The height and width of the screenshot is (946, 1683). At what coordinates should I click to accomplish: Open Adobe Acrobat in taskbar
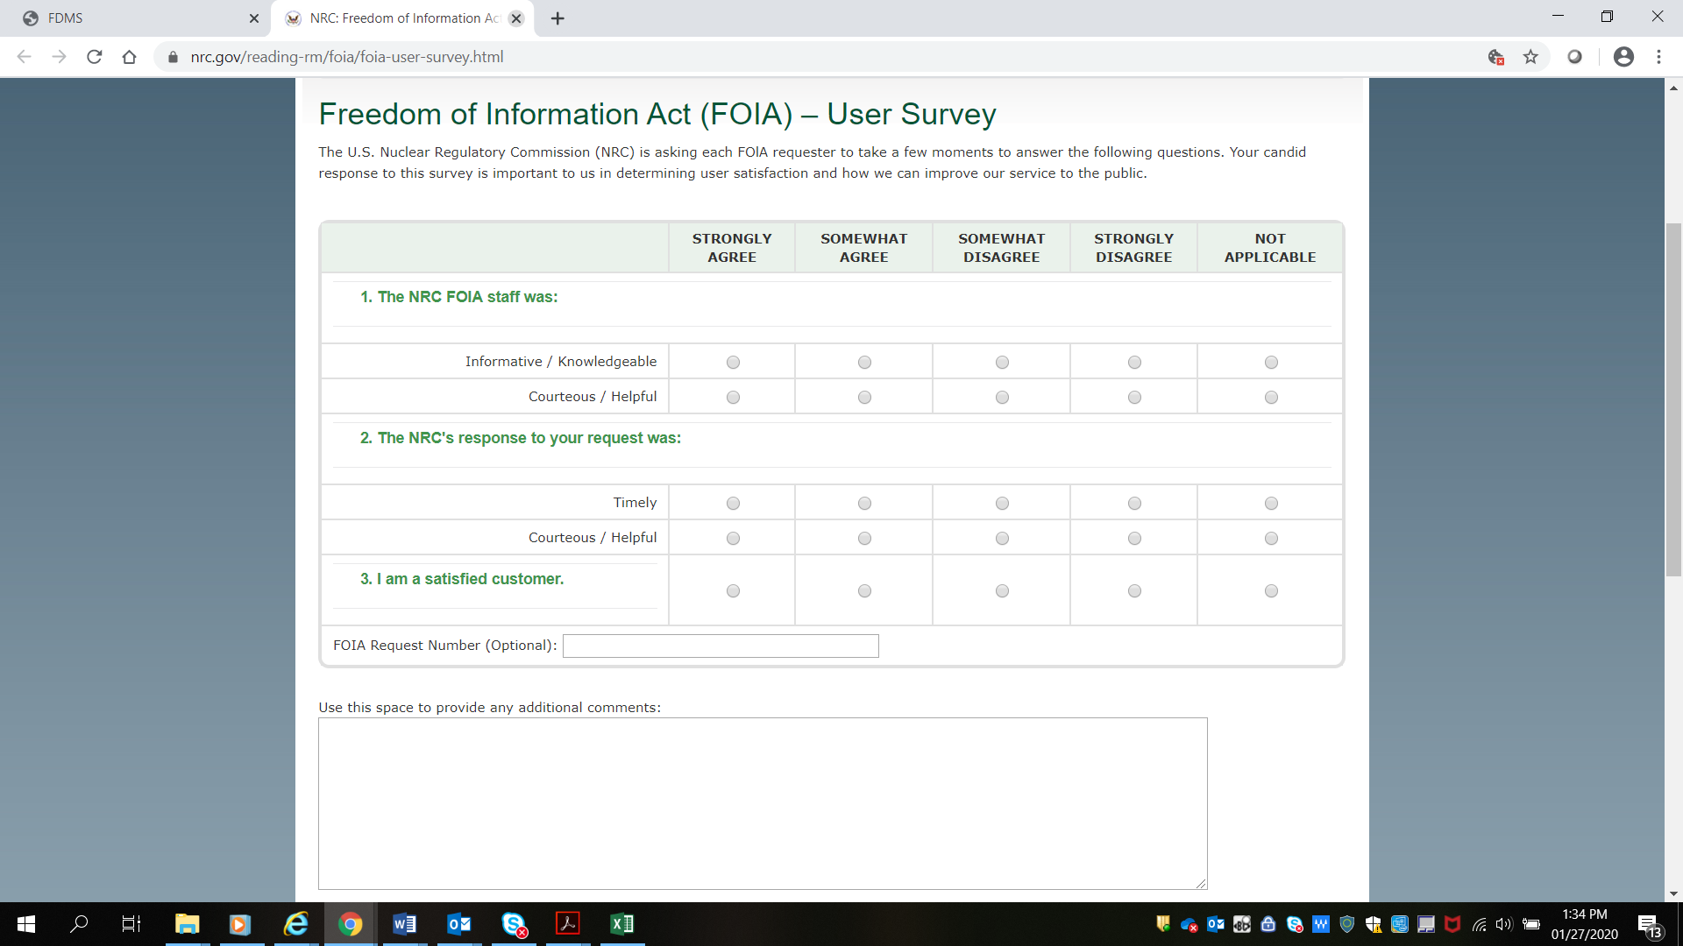point(568,924)
